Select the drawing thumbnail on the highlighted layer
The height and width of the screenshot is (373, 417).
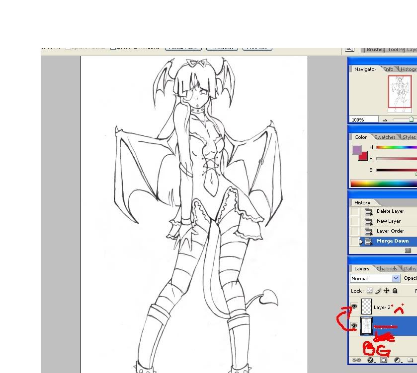pyautogui.click(x=366, y=326)
